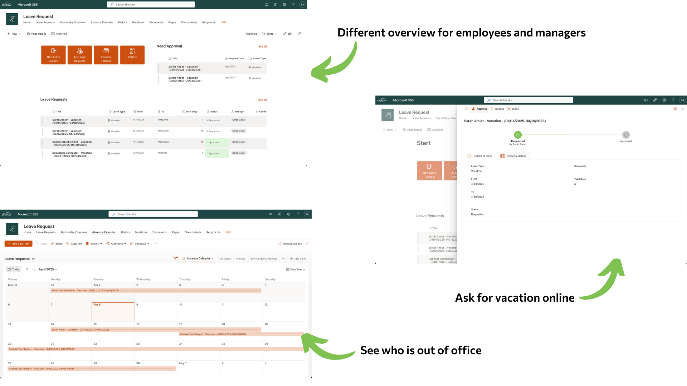This screenshot has width=687, height=386.
Task: Click the Approve button in request panel
Action: coord(479,109)
